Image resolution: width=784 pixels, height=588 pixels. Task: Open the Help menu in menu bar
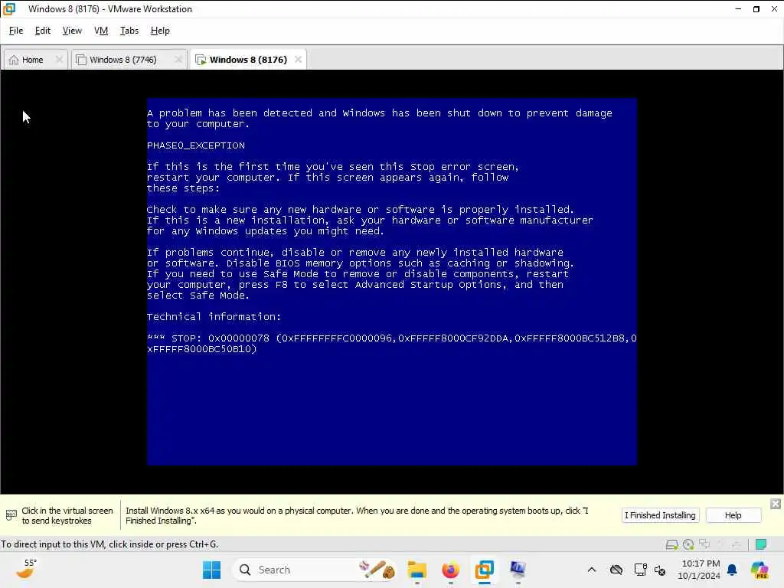(x=160, y=31)
